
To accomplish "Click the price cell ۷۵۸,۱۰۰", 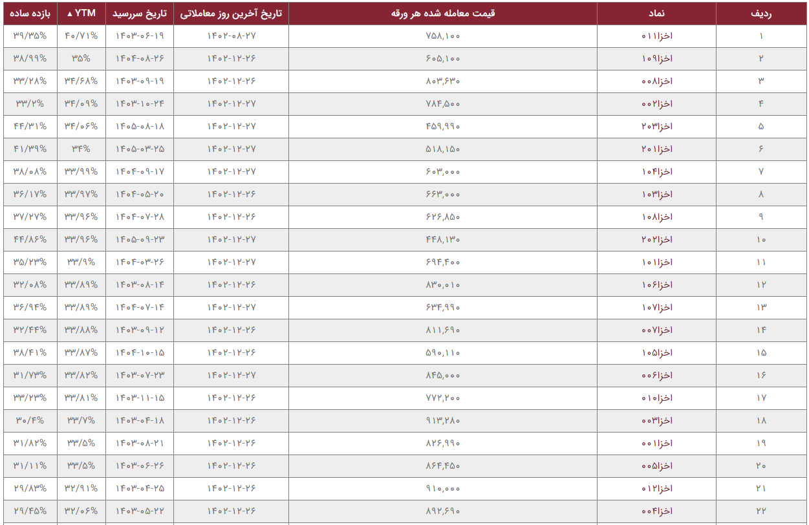I will point(443,36).
